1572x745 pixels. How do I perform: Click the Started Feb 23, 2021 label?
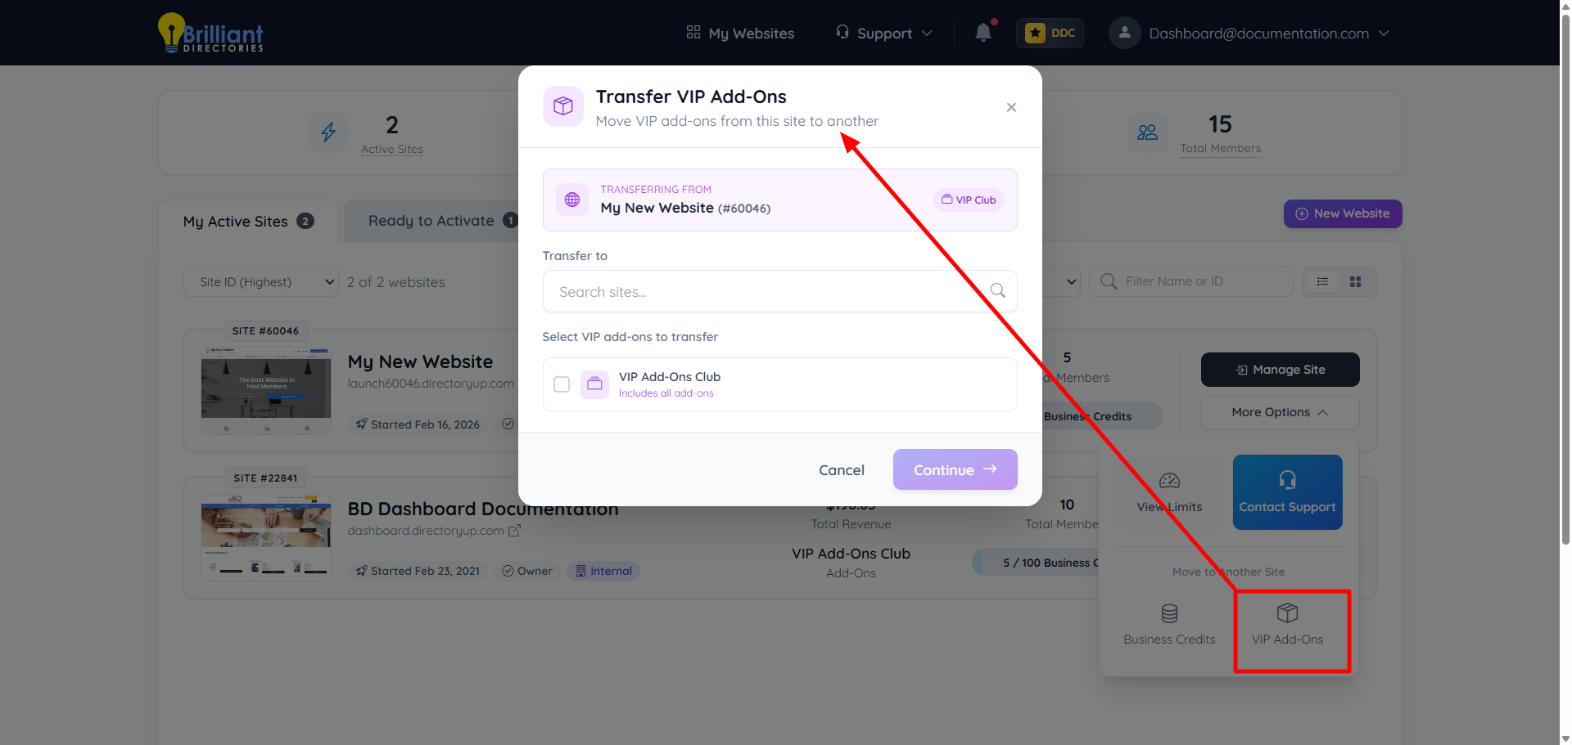418,571
